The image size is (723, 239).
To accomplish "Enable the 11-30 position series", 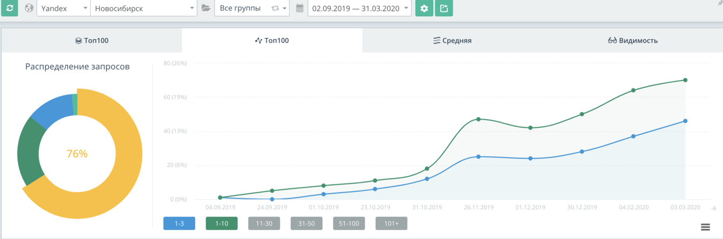I will (264, 223).
